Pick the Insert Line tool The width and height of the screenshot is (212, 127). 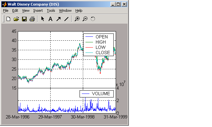[66, 19]
